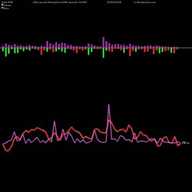Click the MunafaSutra.com watermark text
This screenshot has width=192, height=192.
point(146,2)
